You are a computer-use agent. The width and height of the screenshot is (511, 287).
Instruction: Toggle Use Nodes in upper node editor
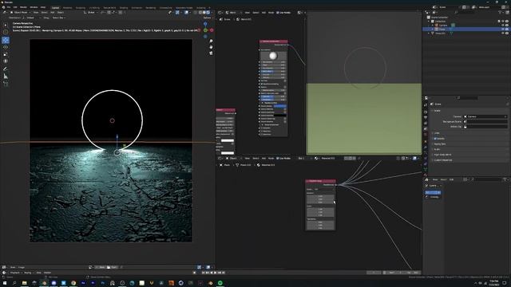[x=277, y=13]
